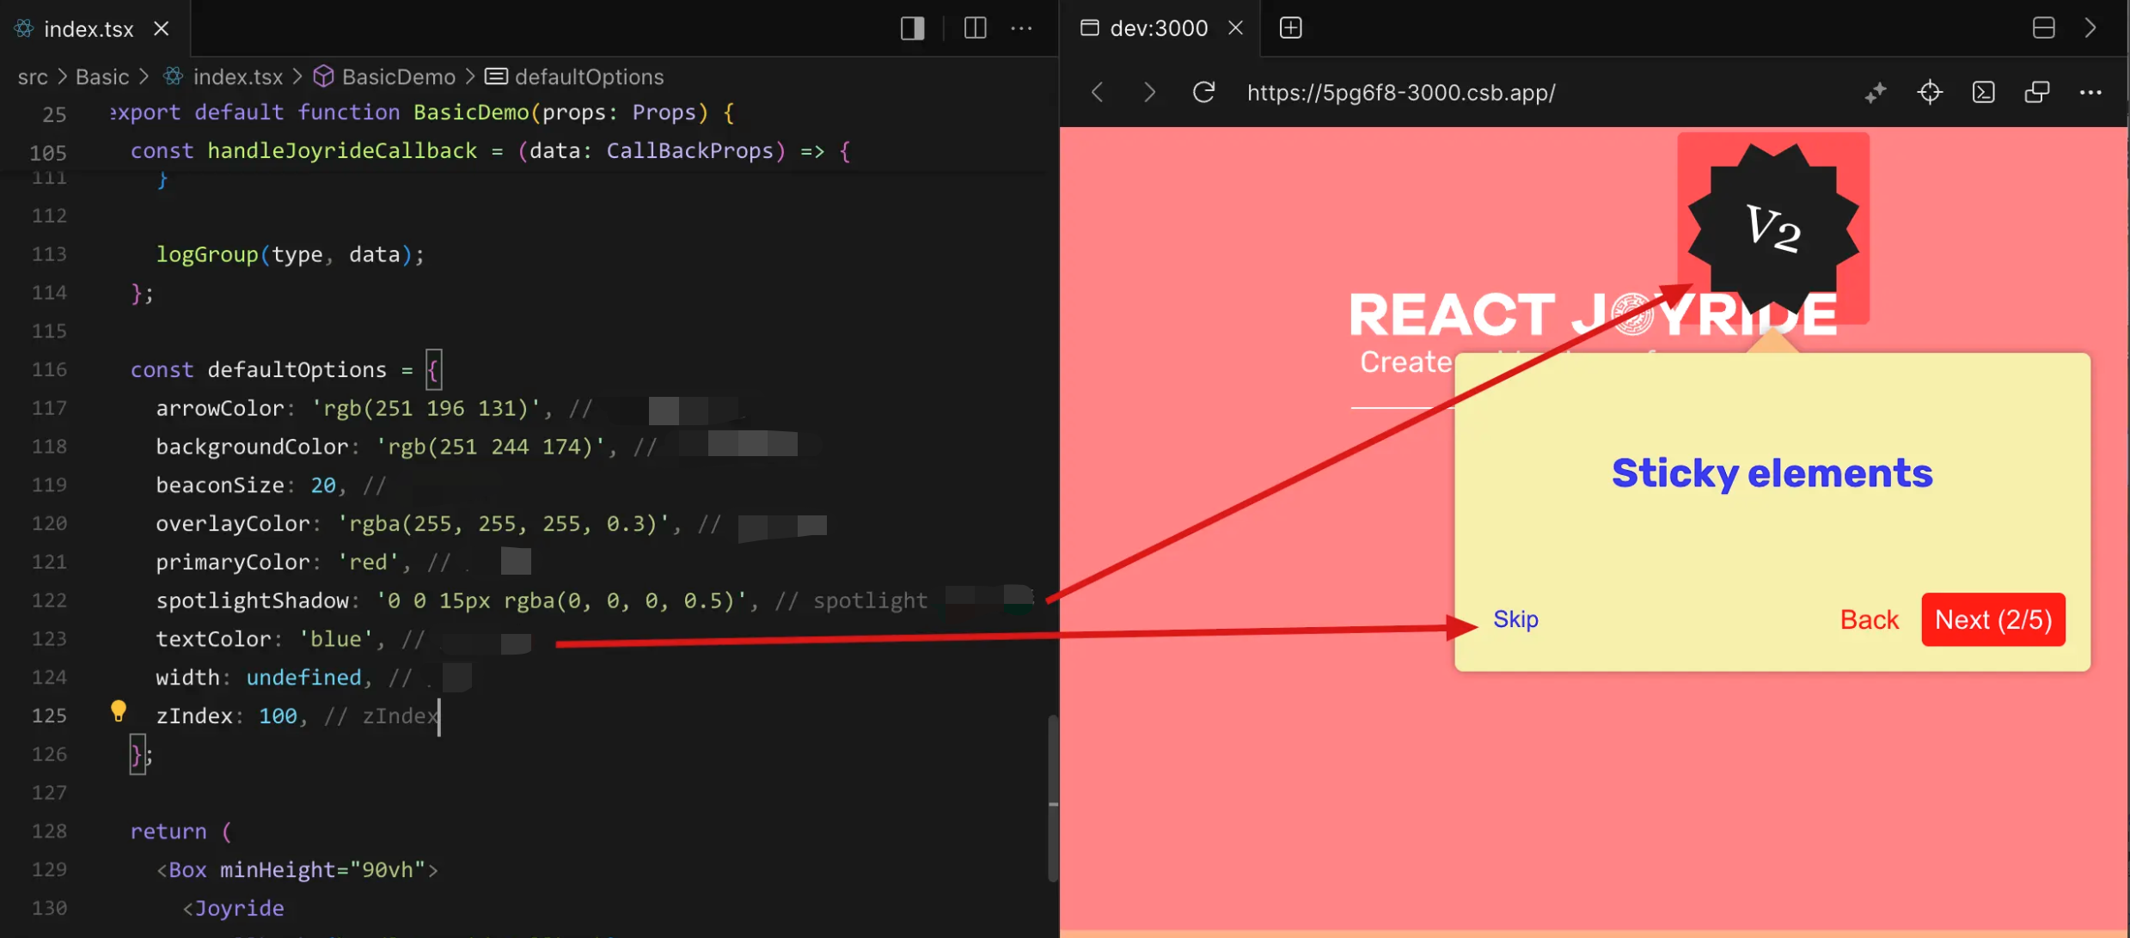Screen dimensions: 2130x938
Task: Click the lightbulb quick fix on line 125
Action: pyautogui.click(x=119, y=710)
